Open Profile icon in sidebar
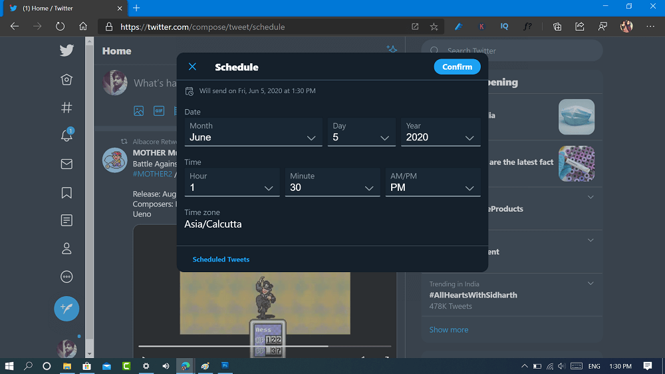The width and height of the screenshot is (665, 374). point(66,249)
